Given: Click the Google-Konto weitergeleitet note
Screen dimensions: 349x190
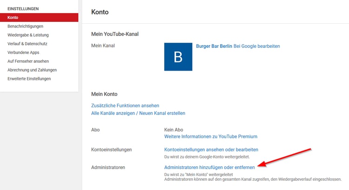Looking at the screenshot, I should click(x=207, y=157).
